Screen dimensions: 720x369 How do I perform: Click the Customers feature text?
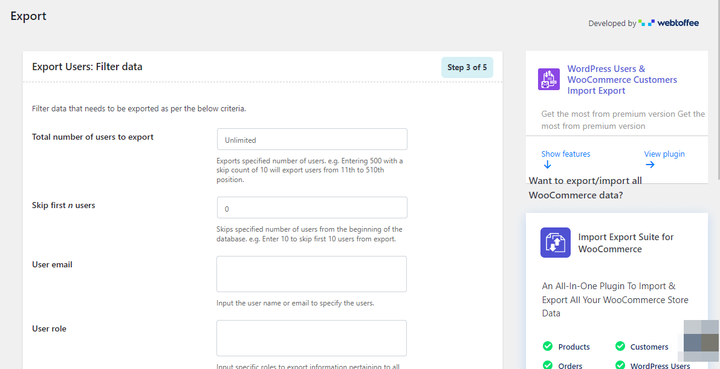pos(649,347)
